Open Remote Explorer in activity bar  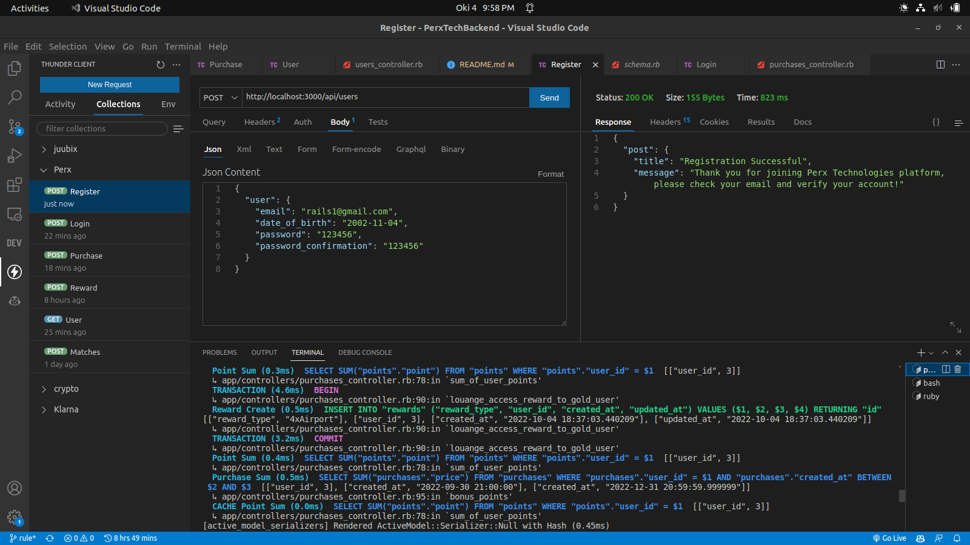pos(15,214)
